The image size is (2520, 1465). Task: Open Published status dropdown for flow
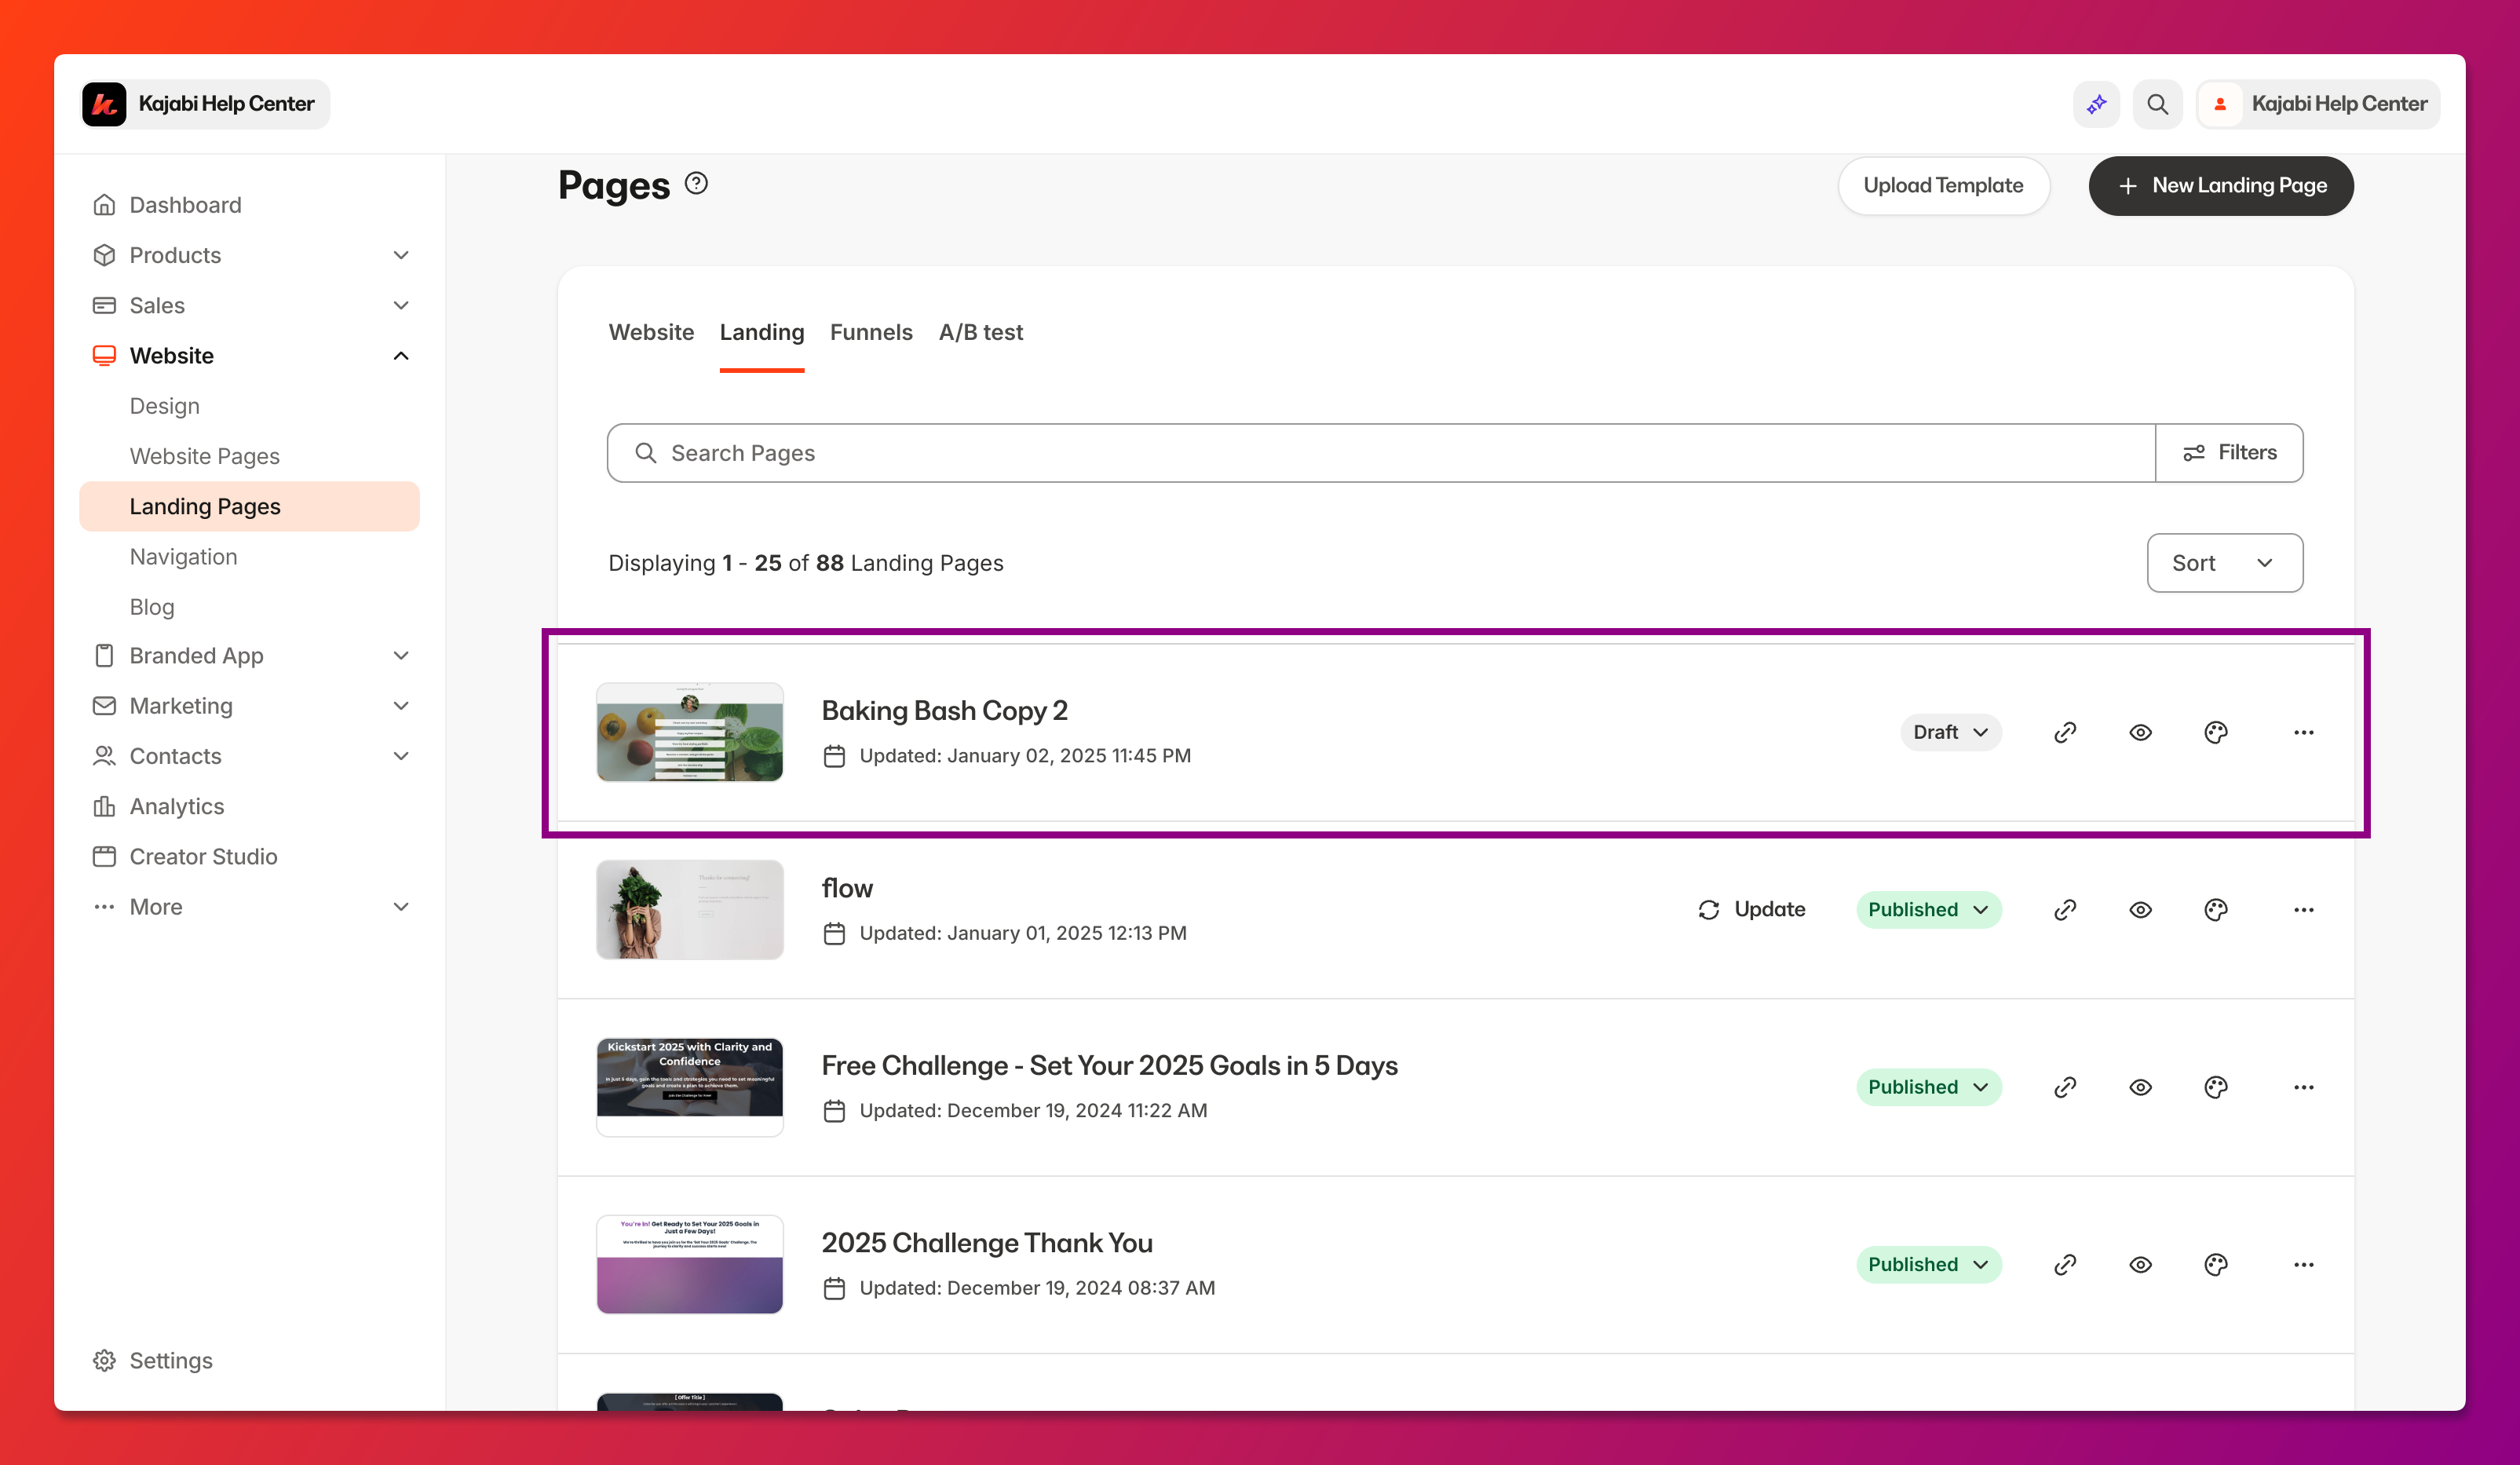pyautogui.click(x=1929, y=910)
